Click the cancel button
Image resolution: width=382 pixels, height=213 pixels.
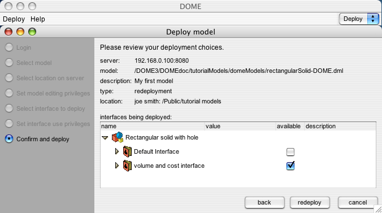pos(358,202)
